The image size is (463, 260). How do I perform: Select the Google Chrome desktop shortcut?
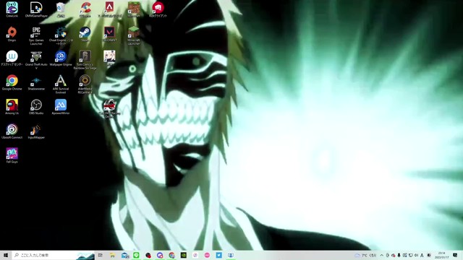click(12, 82)
